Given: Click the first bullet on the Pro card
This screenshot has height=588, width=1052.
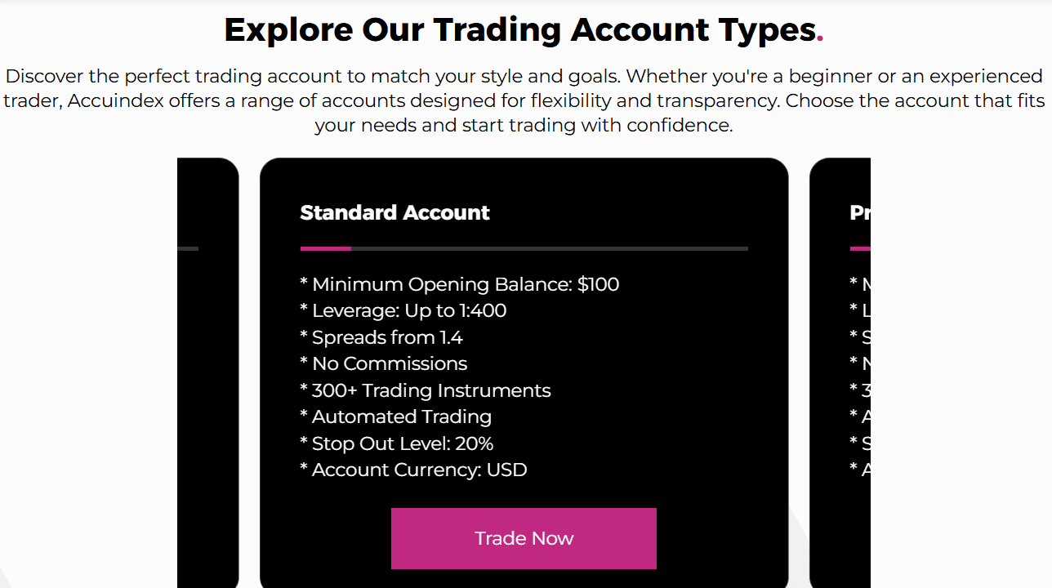Looking at the screenshot, I should click(858, 284).
